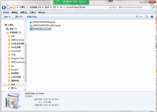Open the 文件(F) menu
157x112 pixels.
pyautogui.click(x=6, y=12)
